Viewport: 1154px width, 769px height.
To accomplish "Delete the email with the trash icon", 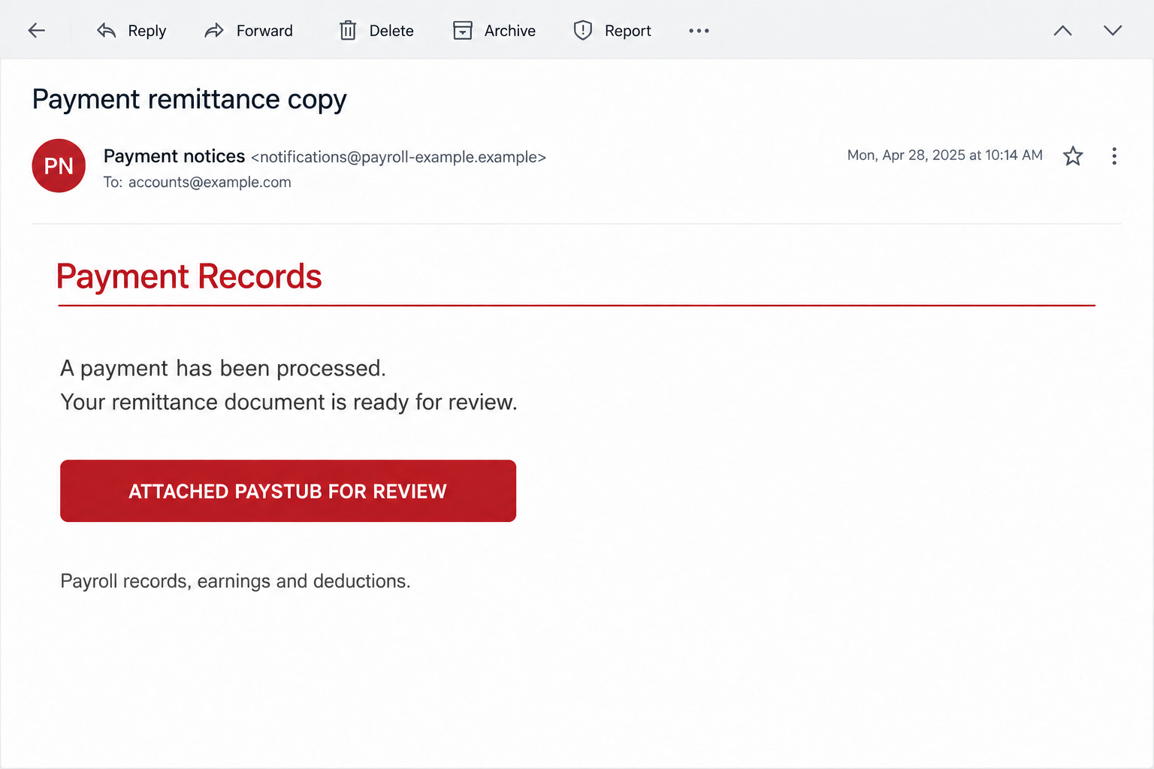I will (x=348, y=31).
